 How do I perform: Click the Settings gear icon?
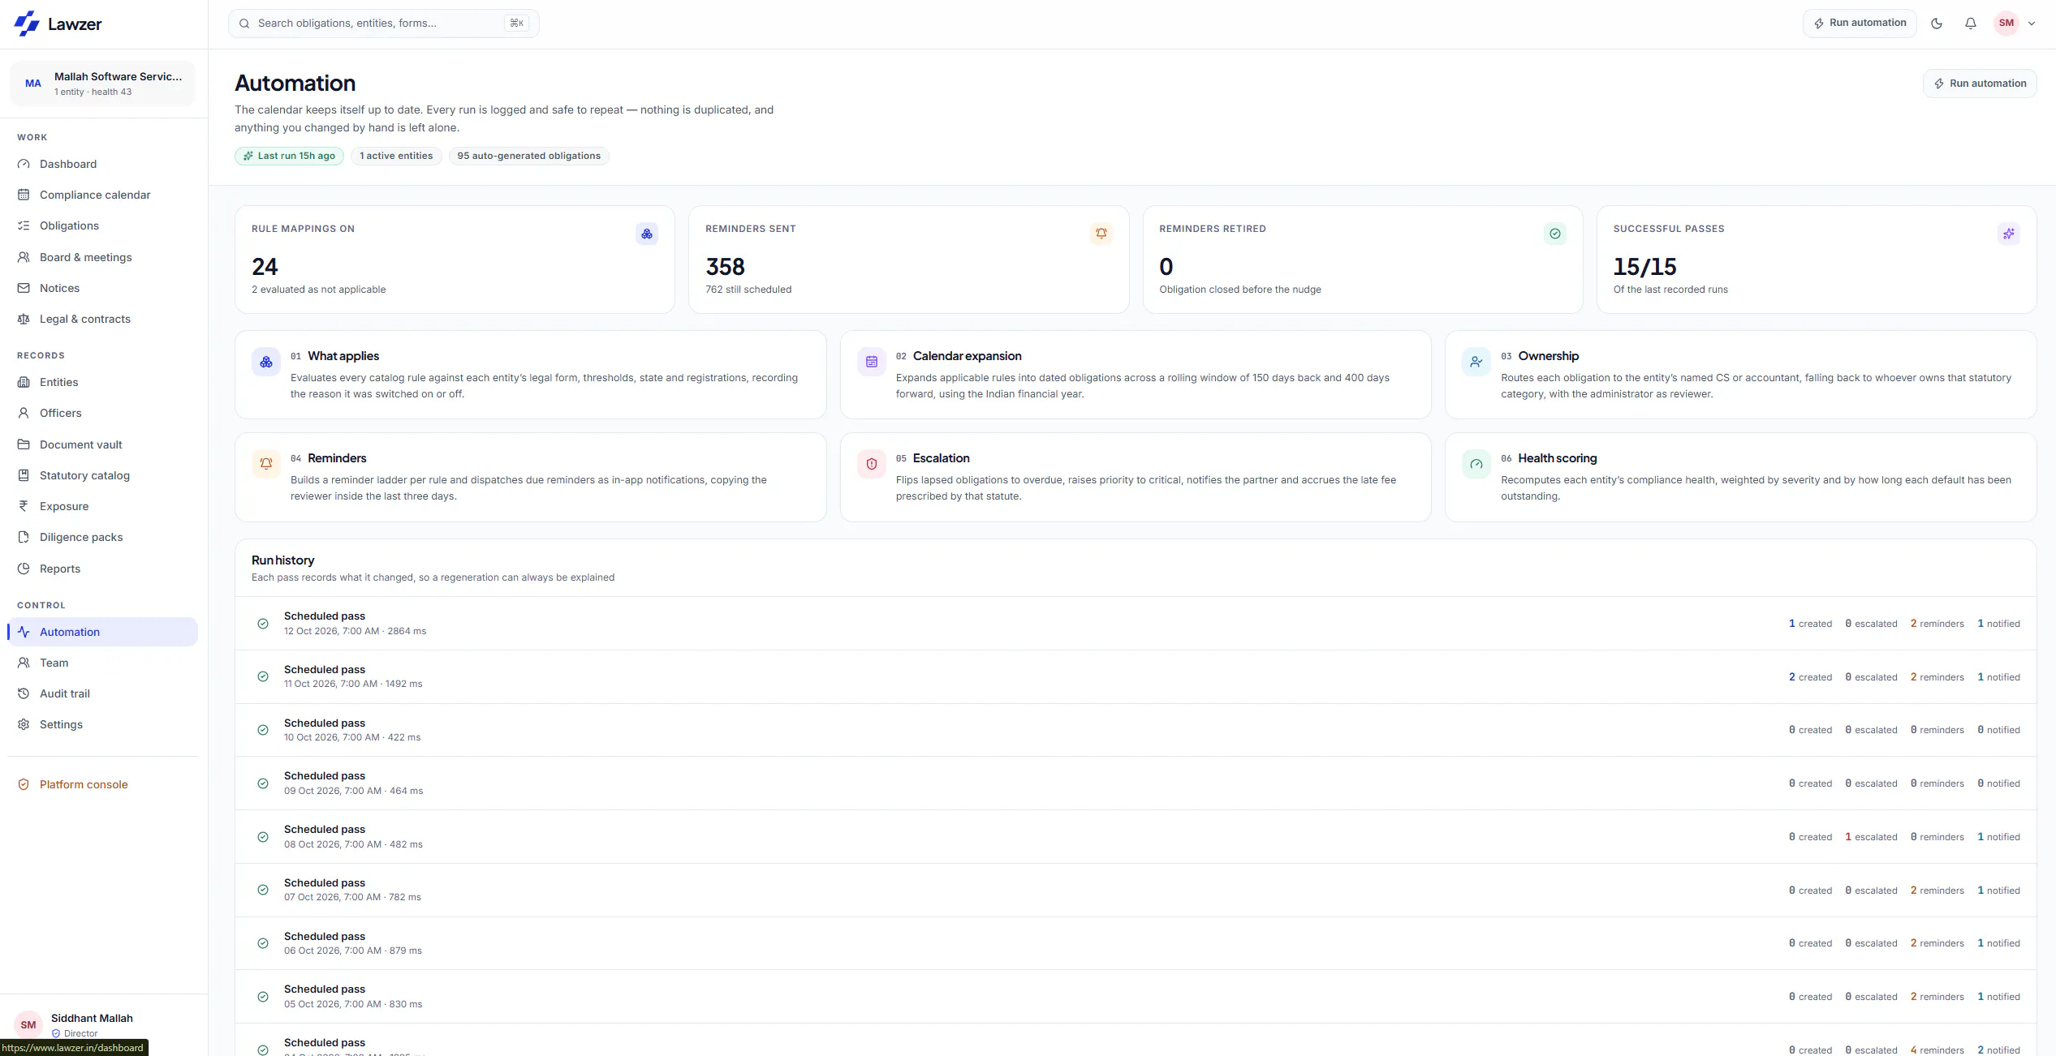pyautogui.click(x=24, y=724)
